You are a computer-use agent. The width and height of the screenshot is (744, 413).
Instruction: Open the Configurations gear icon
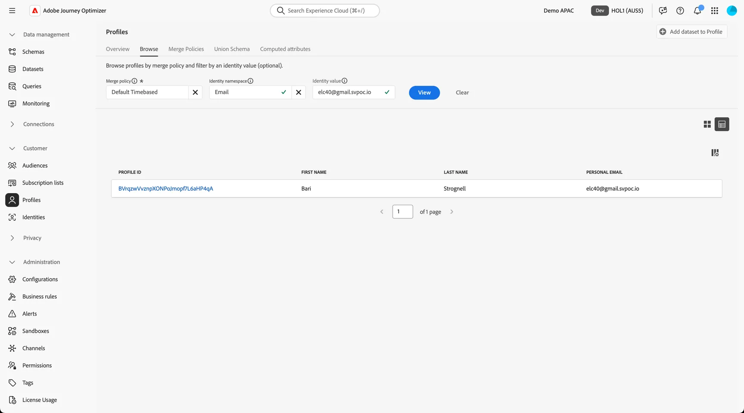click(x=12, y=279)
